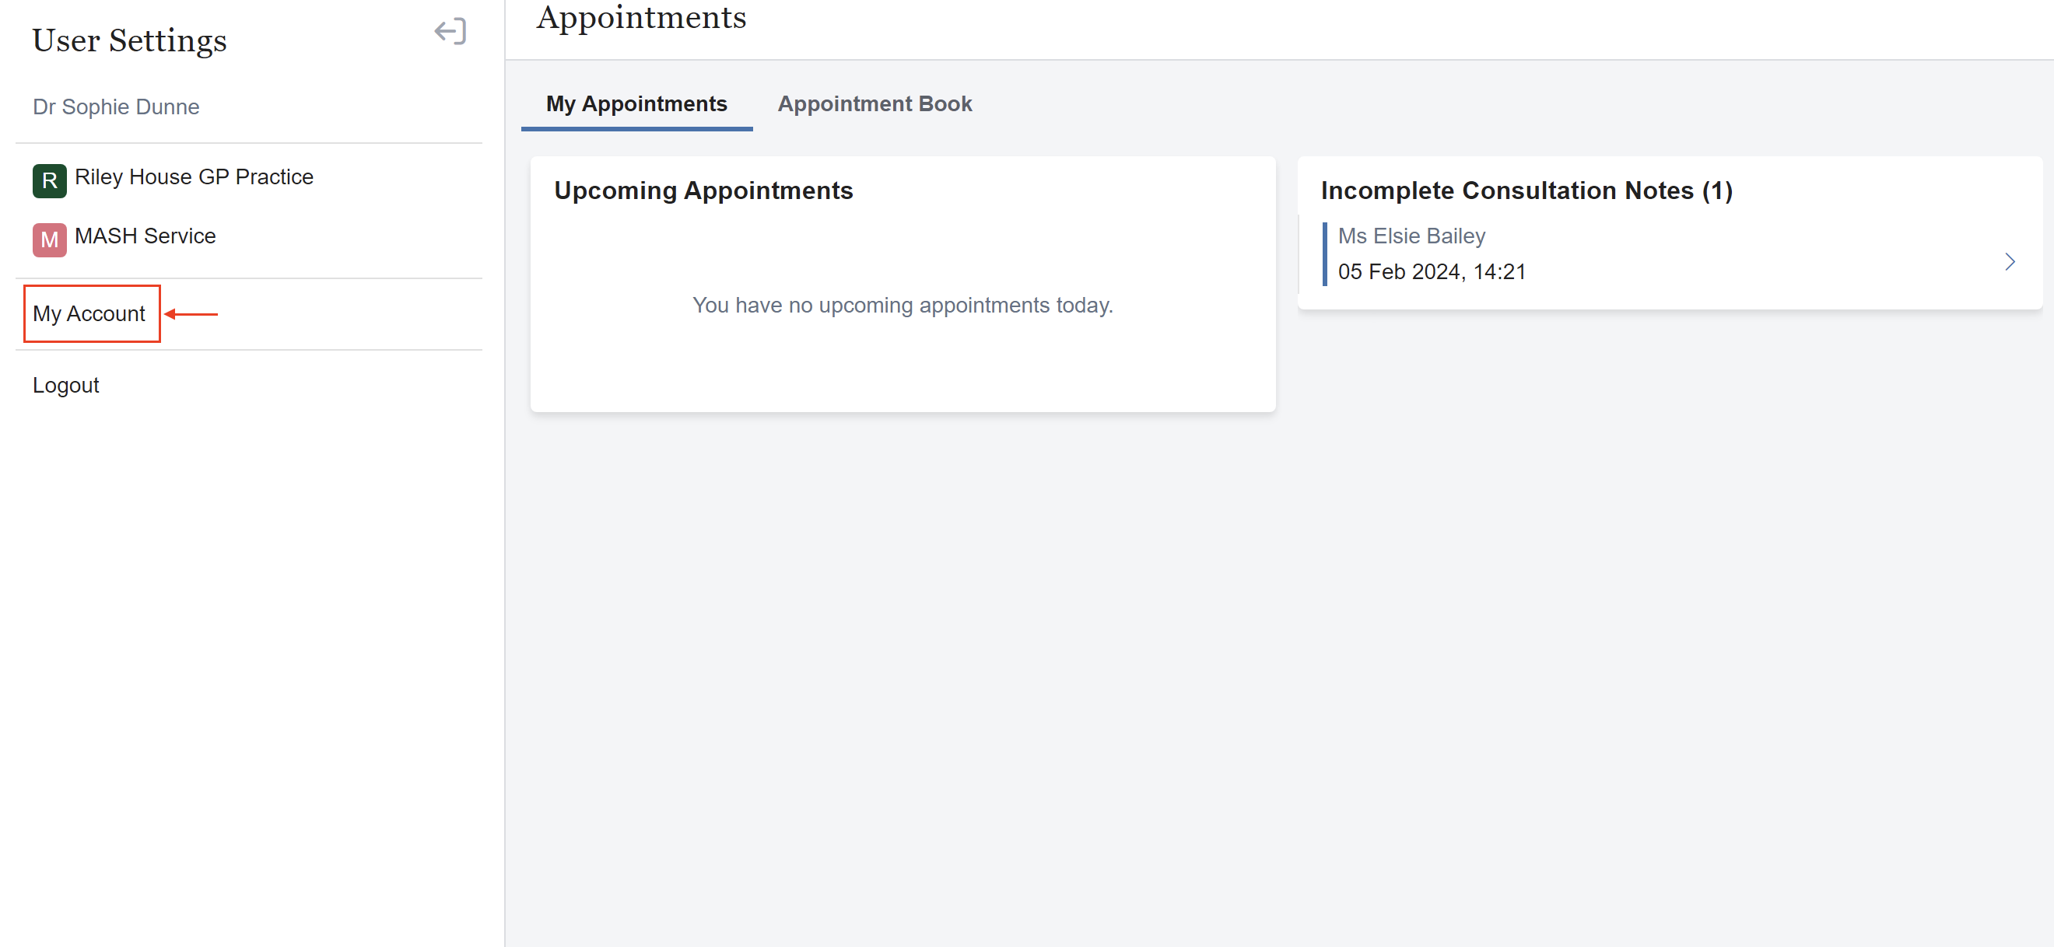This screenshot has height=947, width=2054.
Task: Click the 05 Feb 2024 timestamp
Action: pyautogui.click(x=1432, y=271)
